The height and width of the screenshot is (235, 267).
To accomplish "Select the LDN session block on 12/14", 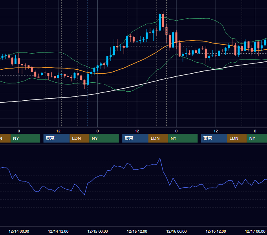I will (80, 138).
